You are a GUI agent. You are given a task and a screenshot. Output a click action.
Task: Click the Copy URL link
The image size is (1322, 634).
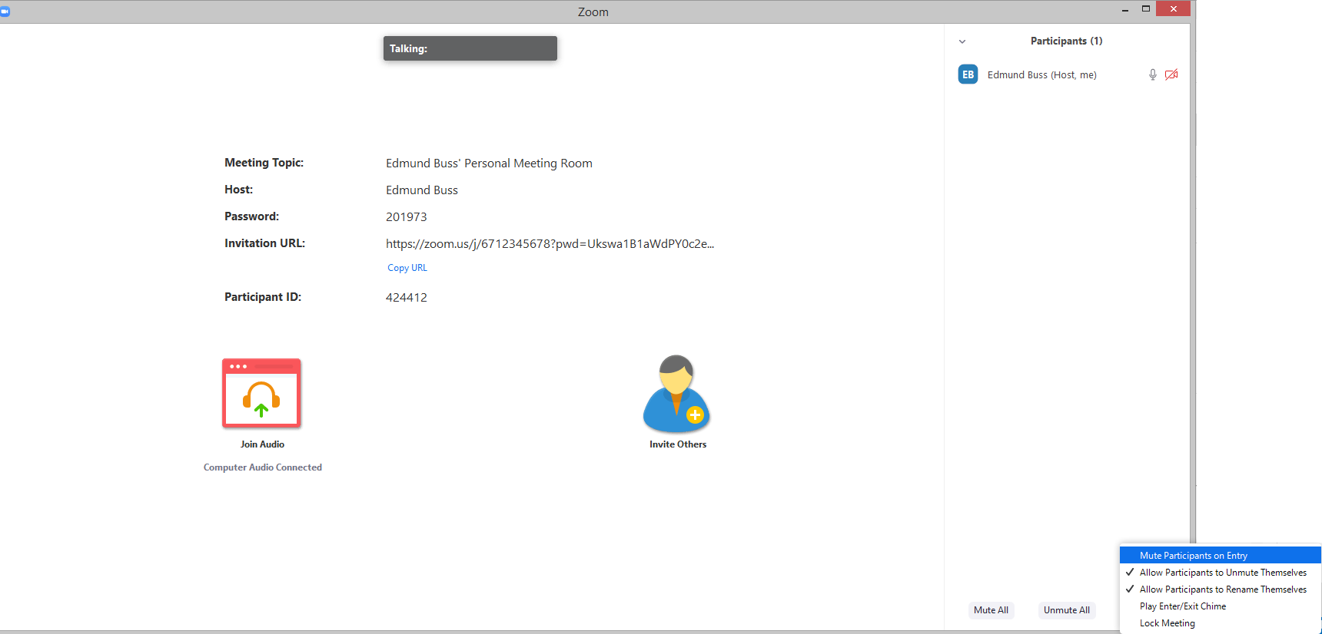(407, 268)
